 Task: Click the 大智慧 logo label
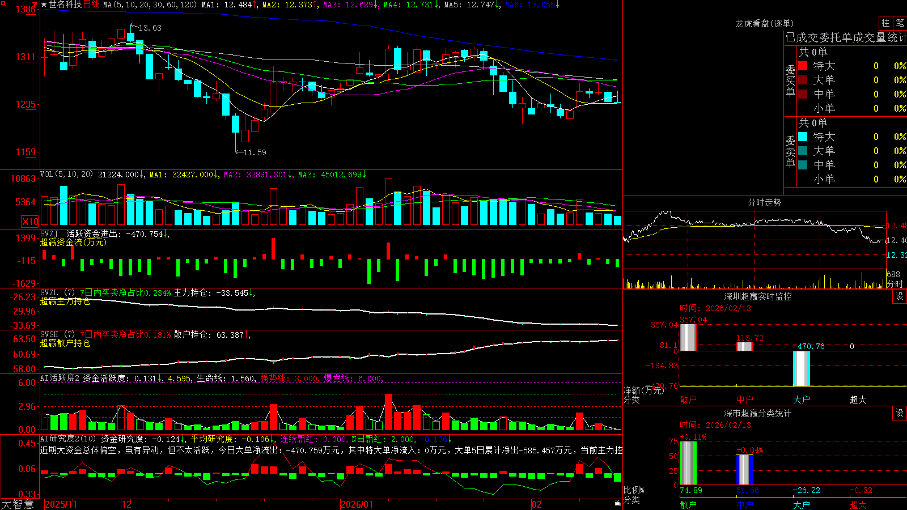point(18,504)
